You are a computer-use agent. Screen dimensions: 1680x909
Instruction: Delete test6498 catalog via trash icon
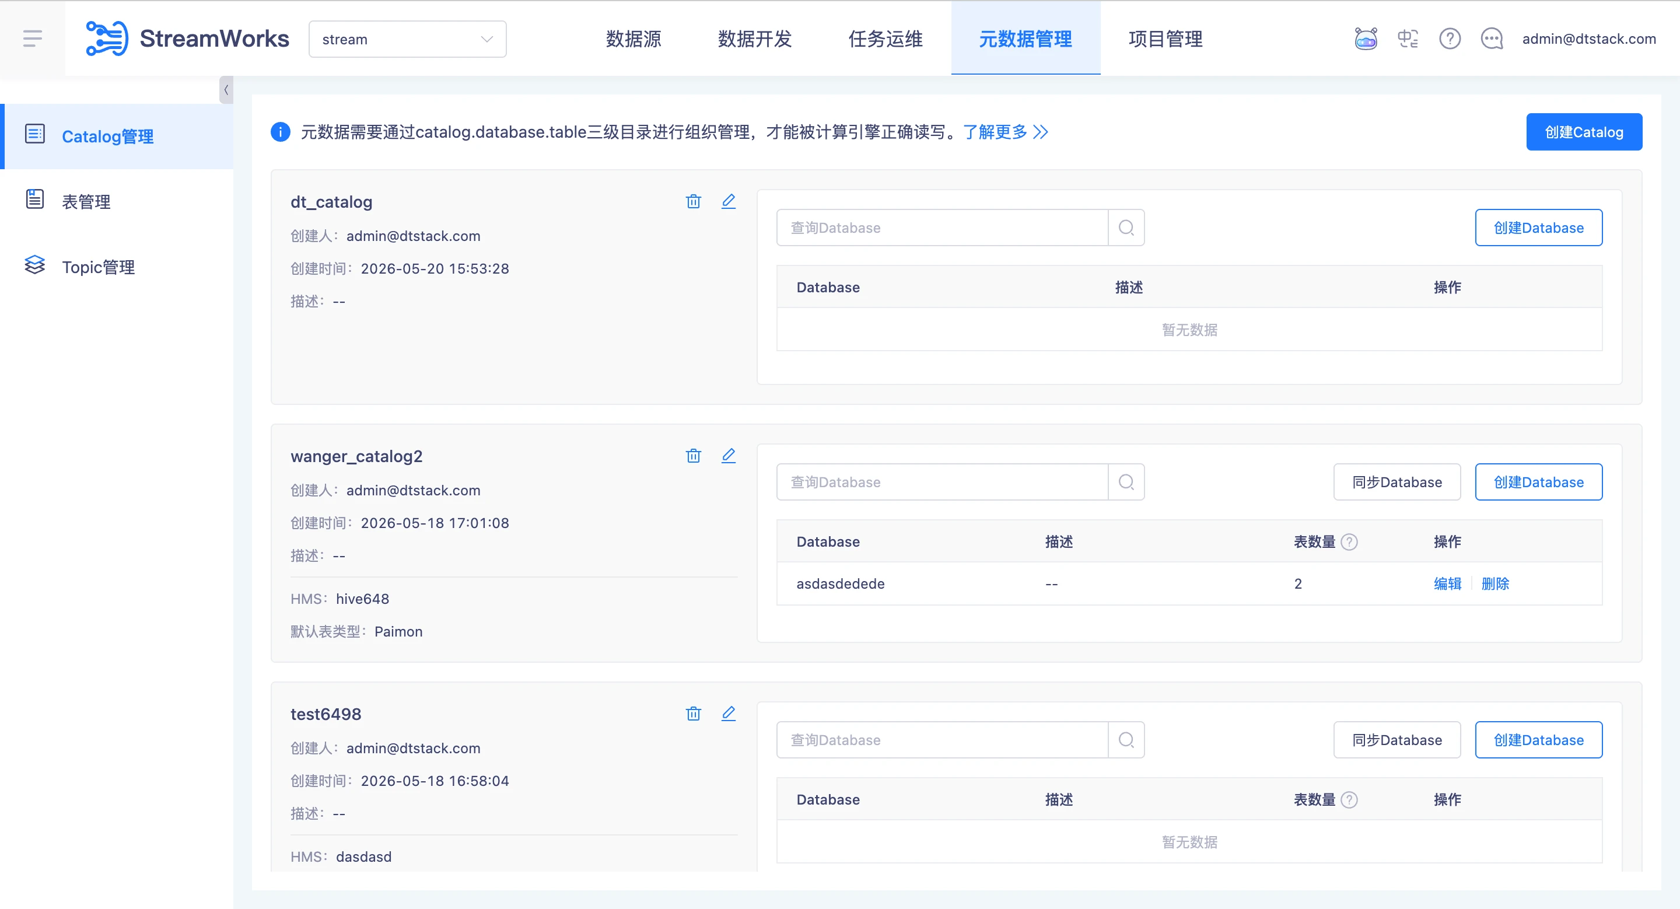pyautogui.click(x=693, y=714)
